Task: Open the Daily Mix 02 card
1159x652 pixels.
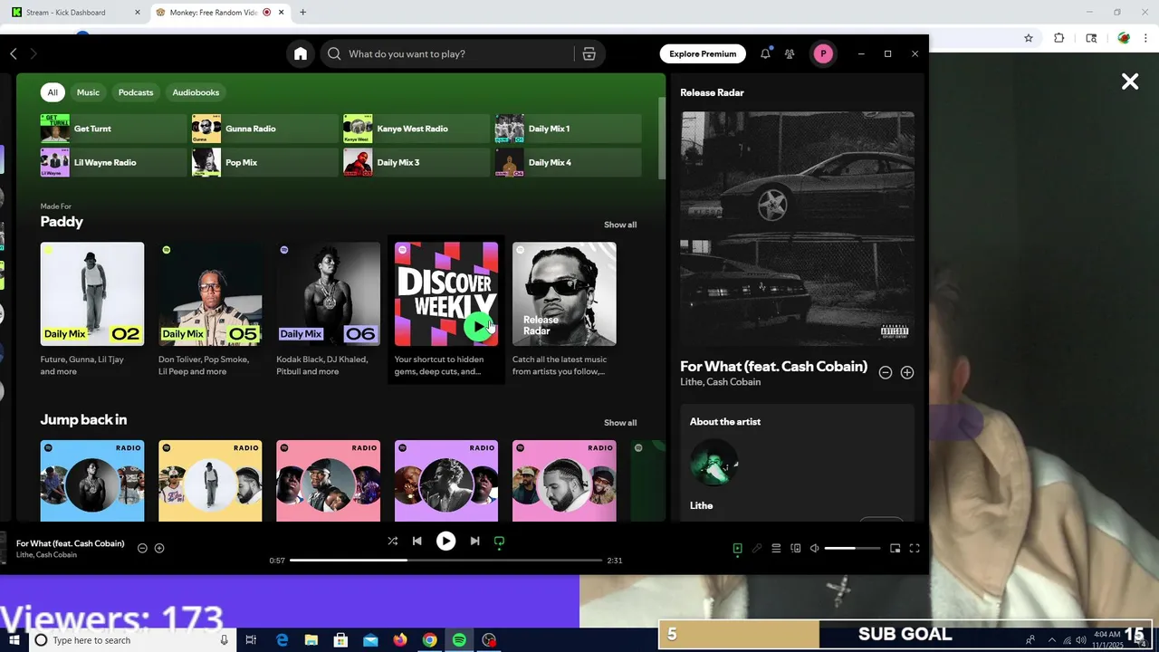Action: point(92,310)
